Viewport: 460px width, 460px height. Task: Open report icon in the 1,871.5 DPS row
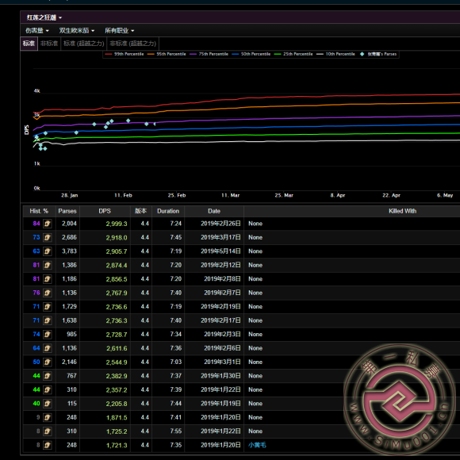[48, 417]
